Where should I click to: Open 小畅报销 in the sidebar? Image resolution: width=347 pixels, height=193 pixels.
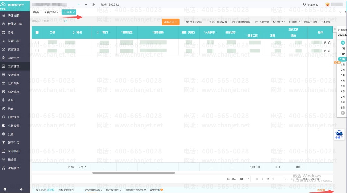[x=13, y=126]
